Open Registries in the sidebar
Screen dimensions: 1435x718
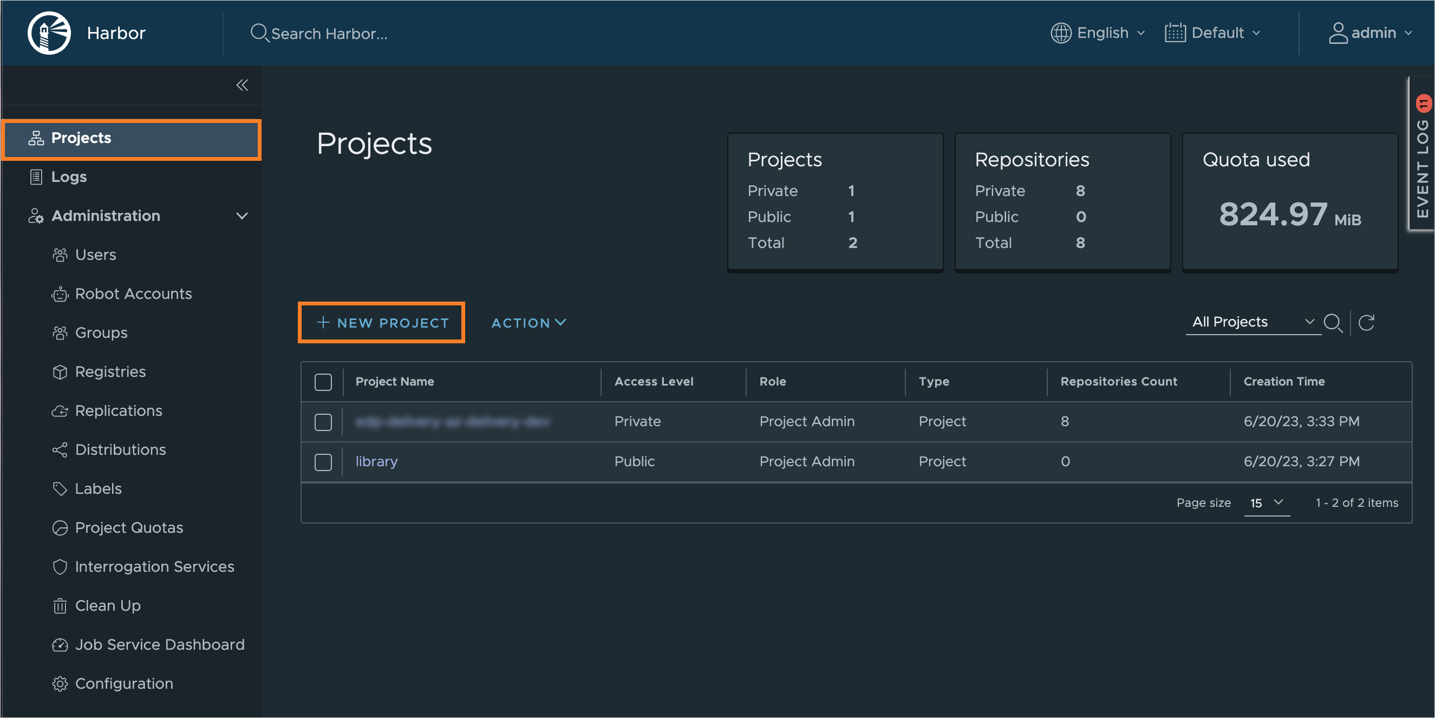[110, 371]
